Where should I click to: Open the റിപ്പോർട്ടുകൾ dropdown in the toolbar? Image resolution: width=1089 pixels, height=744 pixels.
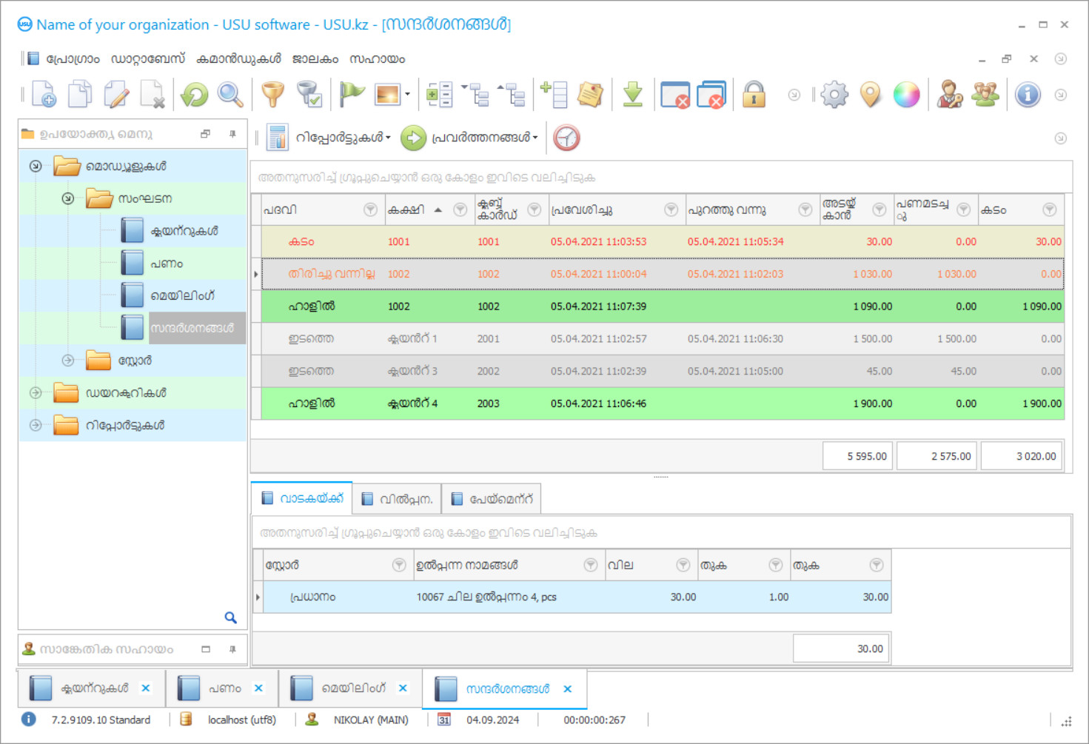point(342,138)
